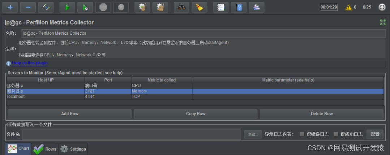This screenshot has height=155, width=390.
Task: Click 服务器ip host cell in Memory row
Action: [x=46, y=91]
